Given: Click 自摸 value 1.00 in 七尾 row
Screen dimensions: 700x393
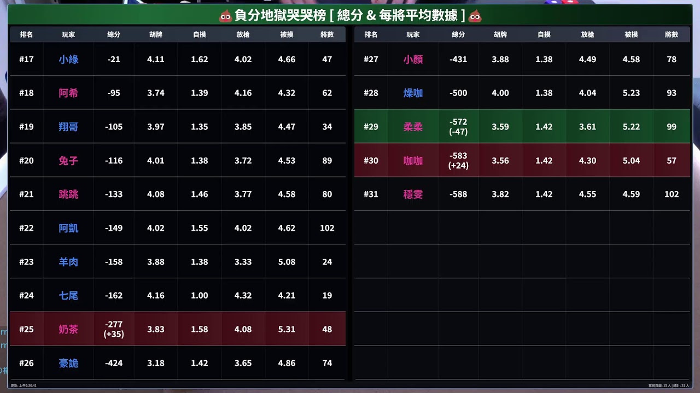Looking at the screenshot, I should point(200,295).
